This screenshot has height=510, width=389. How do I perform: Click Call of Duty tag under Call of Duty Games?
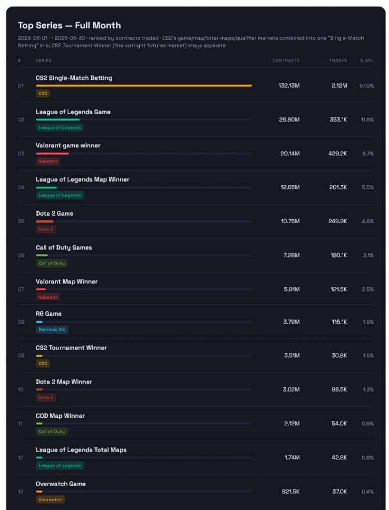[52, 263]
